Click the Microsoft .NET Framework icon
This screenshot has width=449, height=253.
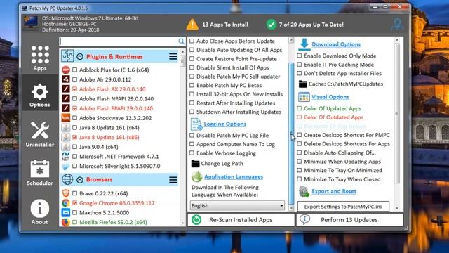[66, 156]
